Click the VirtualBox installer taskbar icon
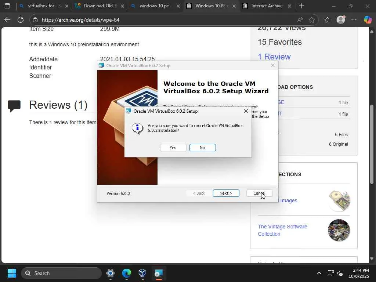This screenshot has height=282, width=376. 159,273
